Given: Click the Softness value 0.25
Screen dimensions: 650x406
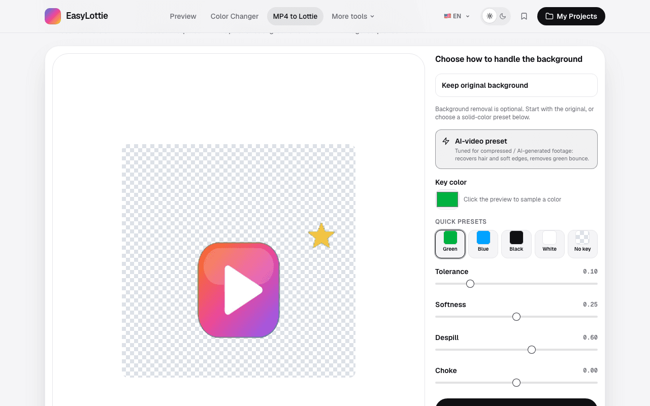Looking at the screenshot, I should pyautogui.click(x=590, y=304).
